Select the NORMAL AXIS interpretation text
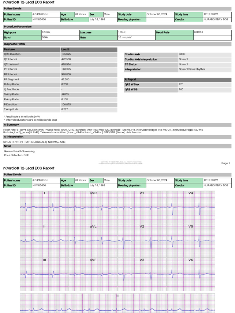The height and width of the screenshot is (313, 235). [57, 142]
